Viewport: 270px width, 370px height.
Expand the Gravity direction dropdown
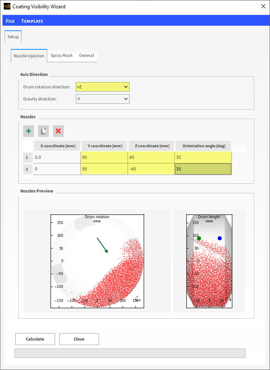click(x=103, y=99)
